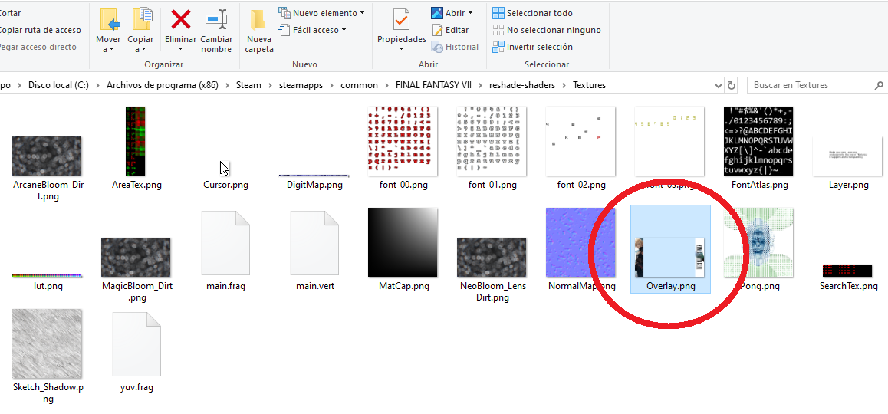
Task: Click the font_03.png thumbnail with digits
Action: coord(669,141)
